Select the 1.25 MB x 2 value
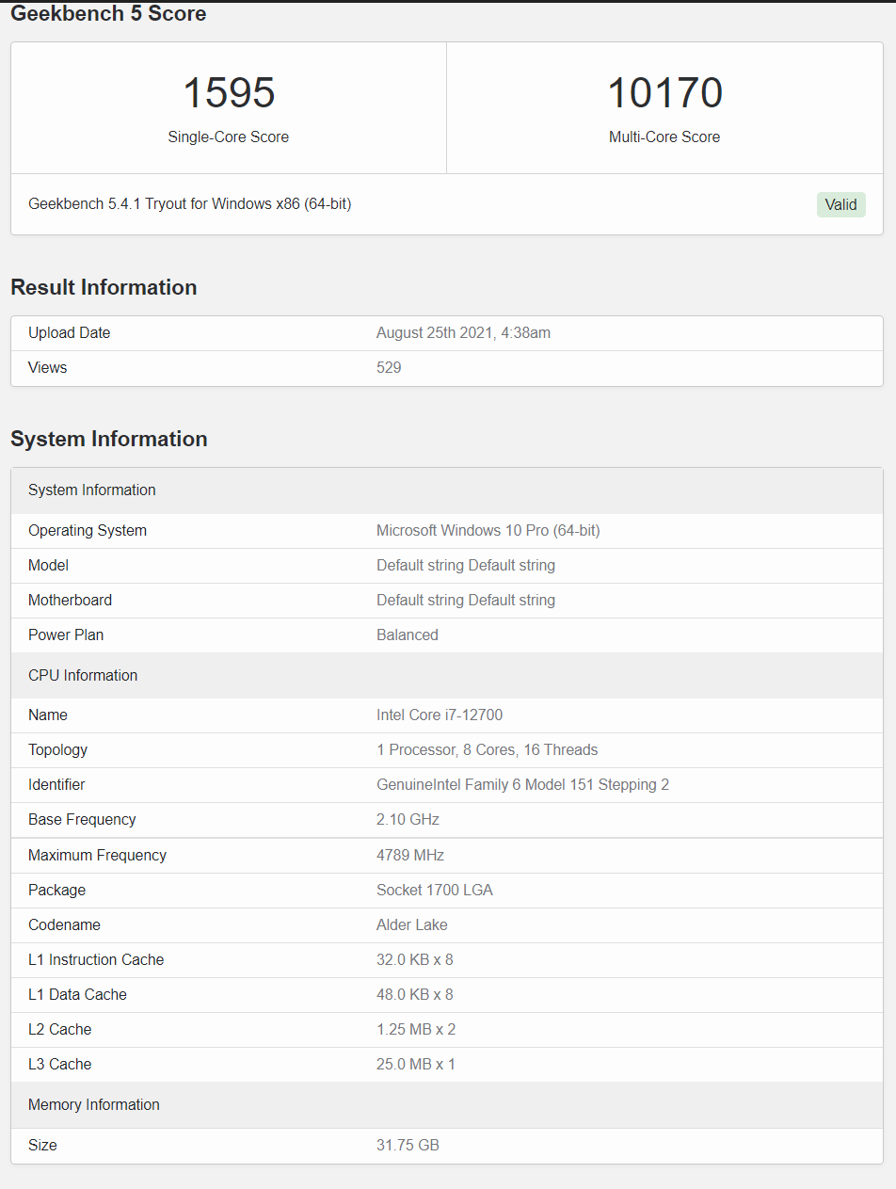Image resolution: width=896 pixels, height=1189 pixels. tap(416, 1029)
